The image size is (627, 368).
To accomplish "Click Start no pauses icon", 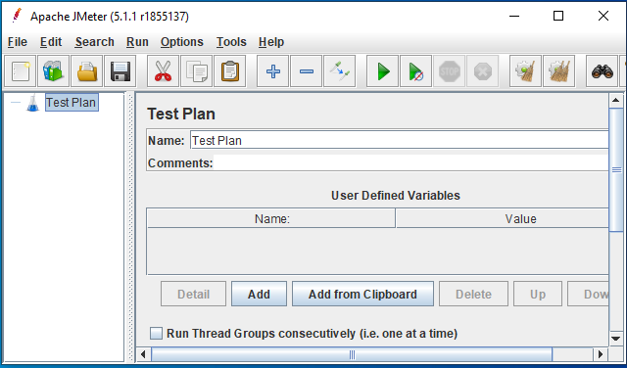I will (x=415, y=71).
